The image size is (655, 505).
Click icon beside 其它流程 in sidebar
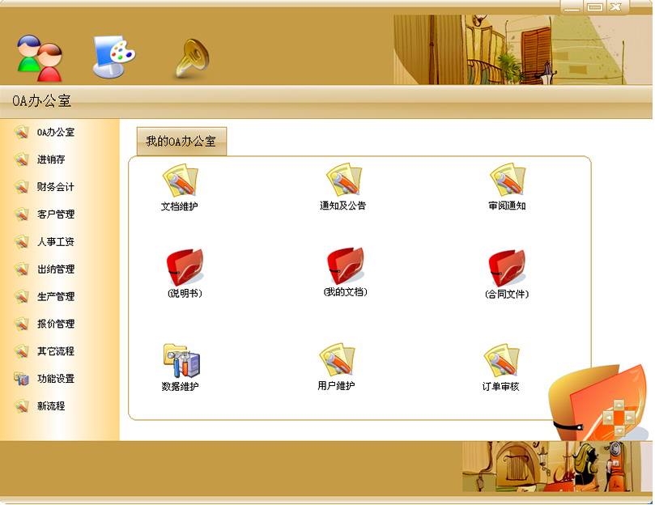coord(21,351)
